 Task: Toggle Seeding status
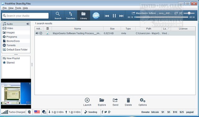point(91,112)
